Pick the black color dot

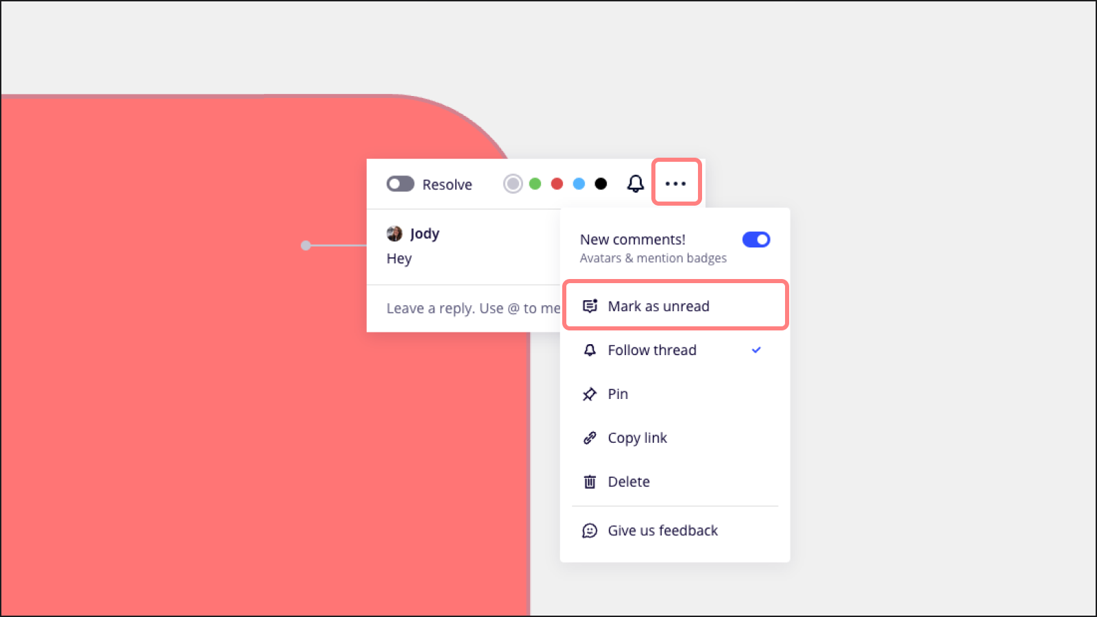click(x=601, y=184)
